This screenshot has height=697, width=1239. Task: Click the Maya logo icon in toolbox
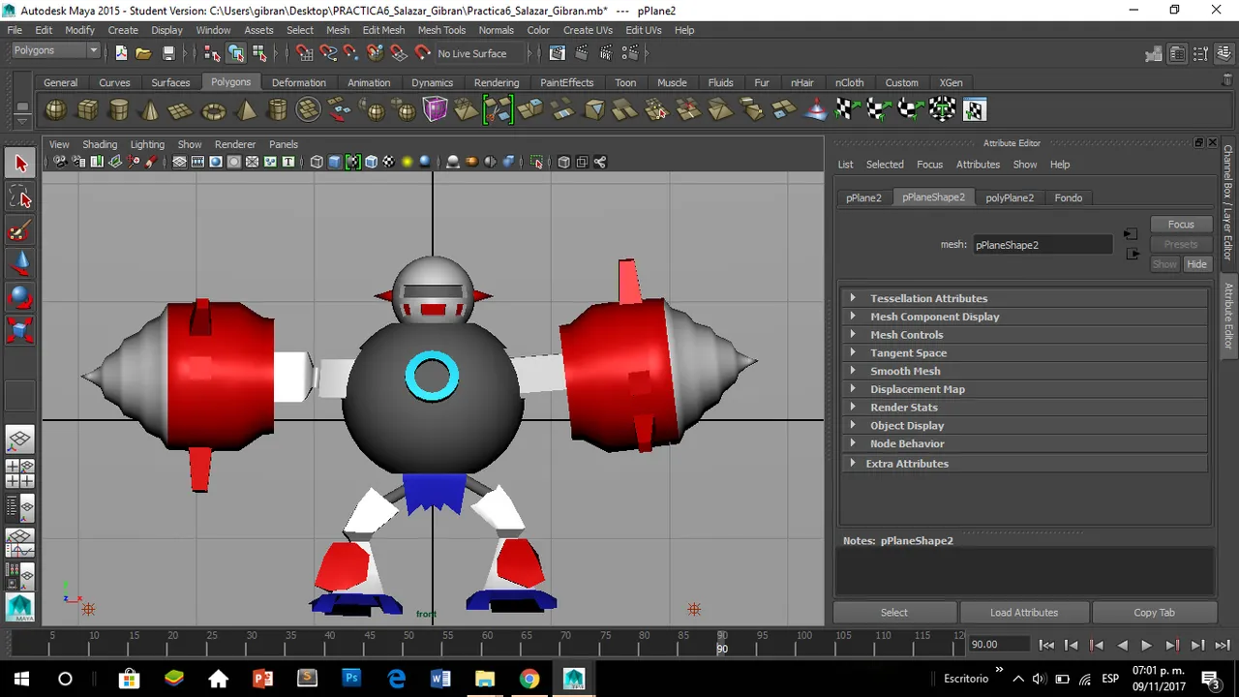20,607
